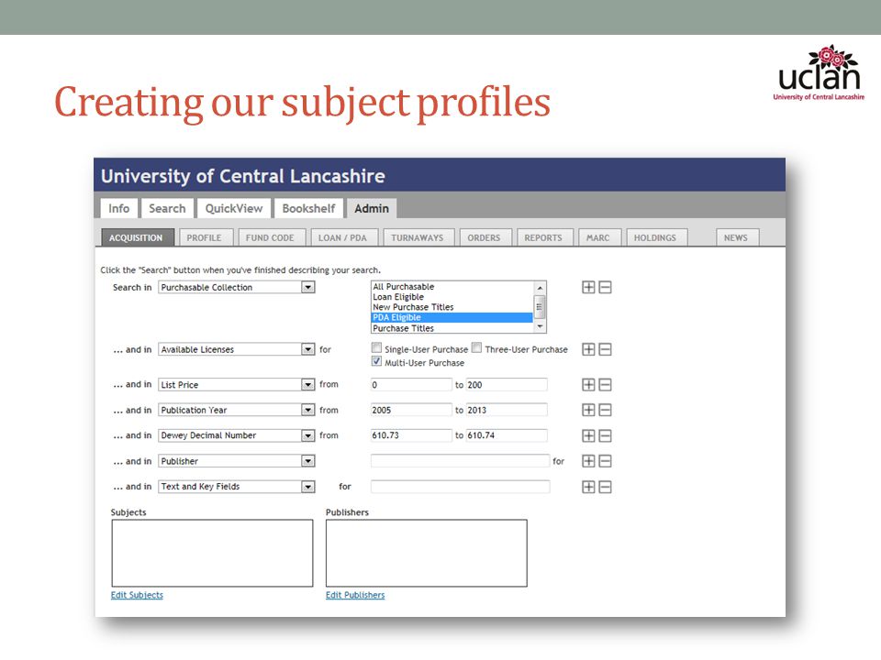The height and width of the screenshot is (660, 881).
Task: Open the Purchasable Collection dropdown
Action: (237, 287)
